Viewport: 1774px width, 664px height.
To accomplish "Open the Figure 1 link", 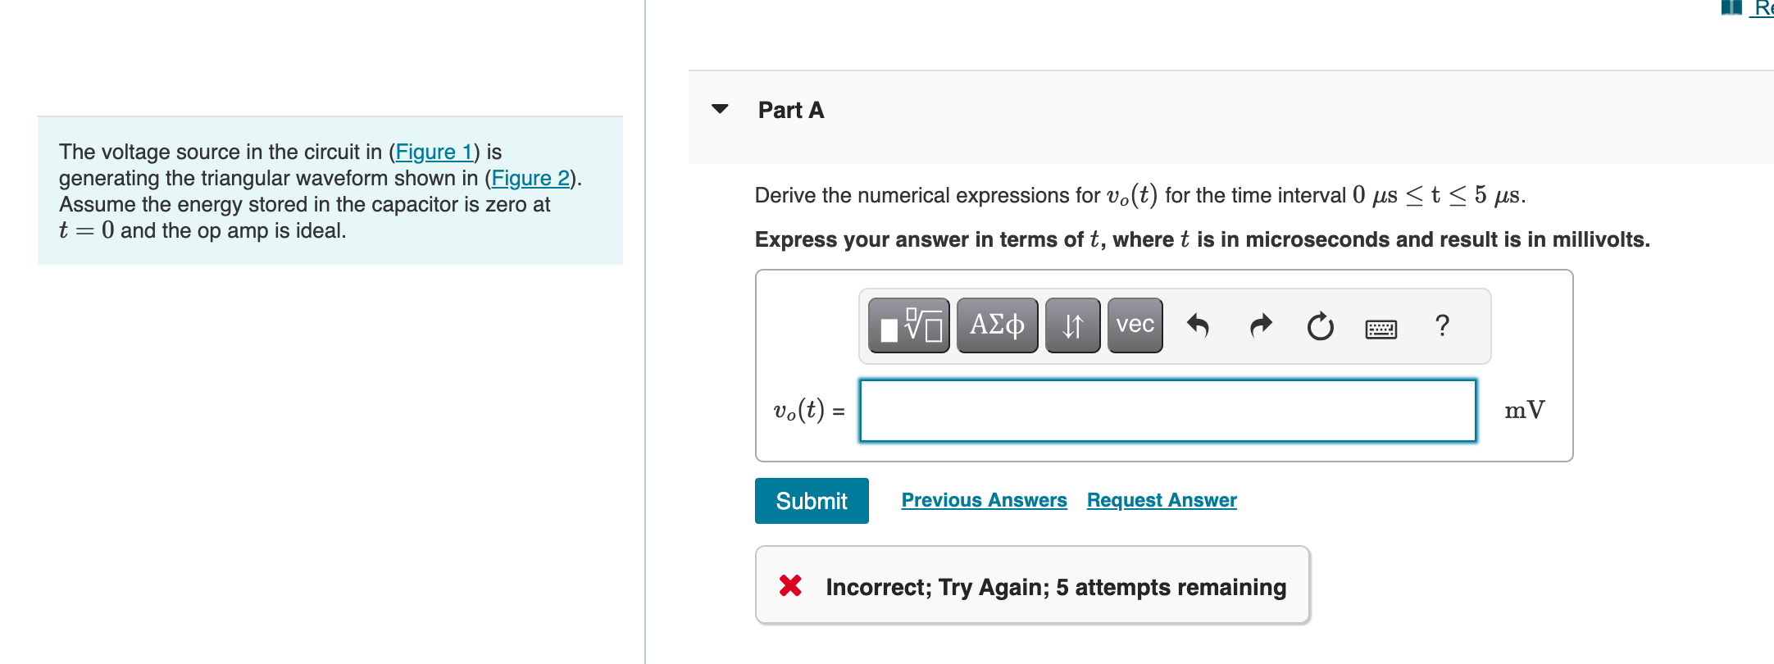I will (x=434, y=152).
